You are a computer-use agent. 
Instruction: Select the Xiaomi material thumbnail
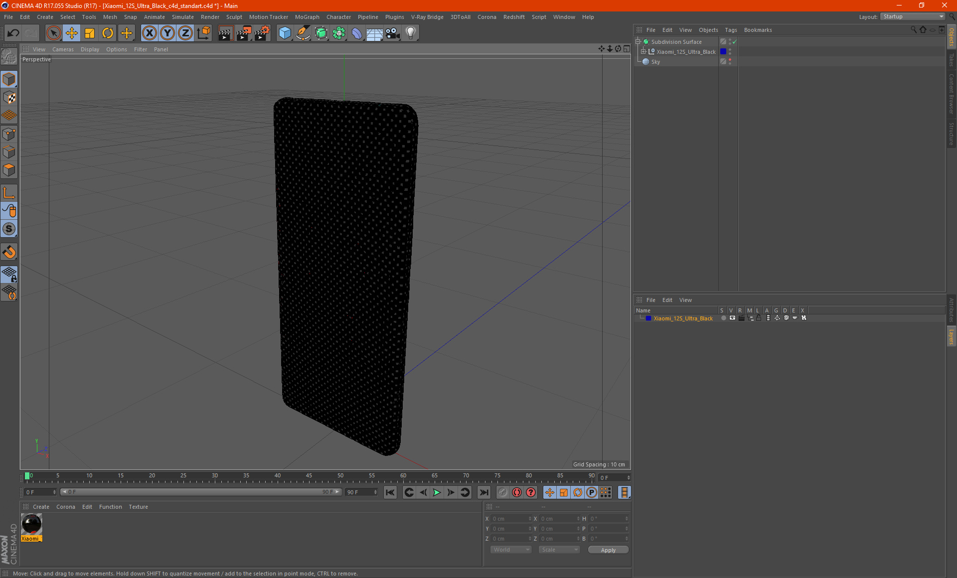(31, 525)
